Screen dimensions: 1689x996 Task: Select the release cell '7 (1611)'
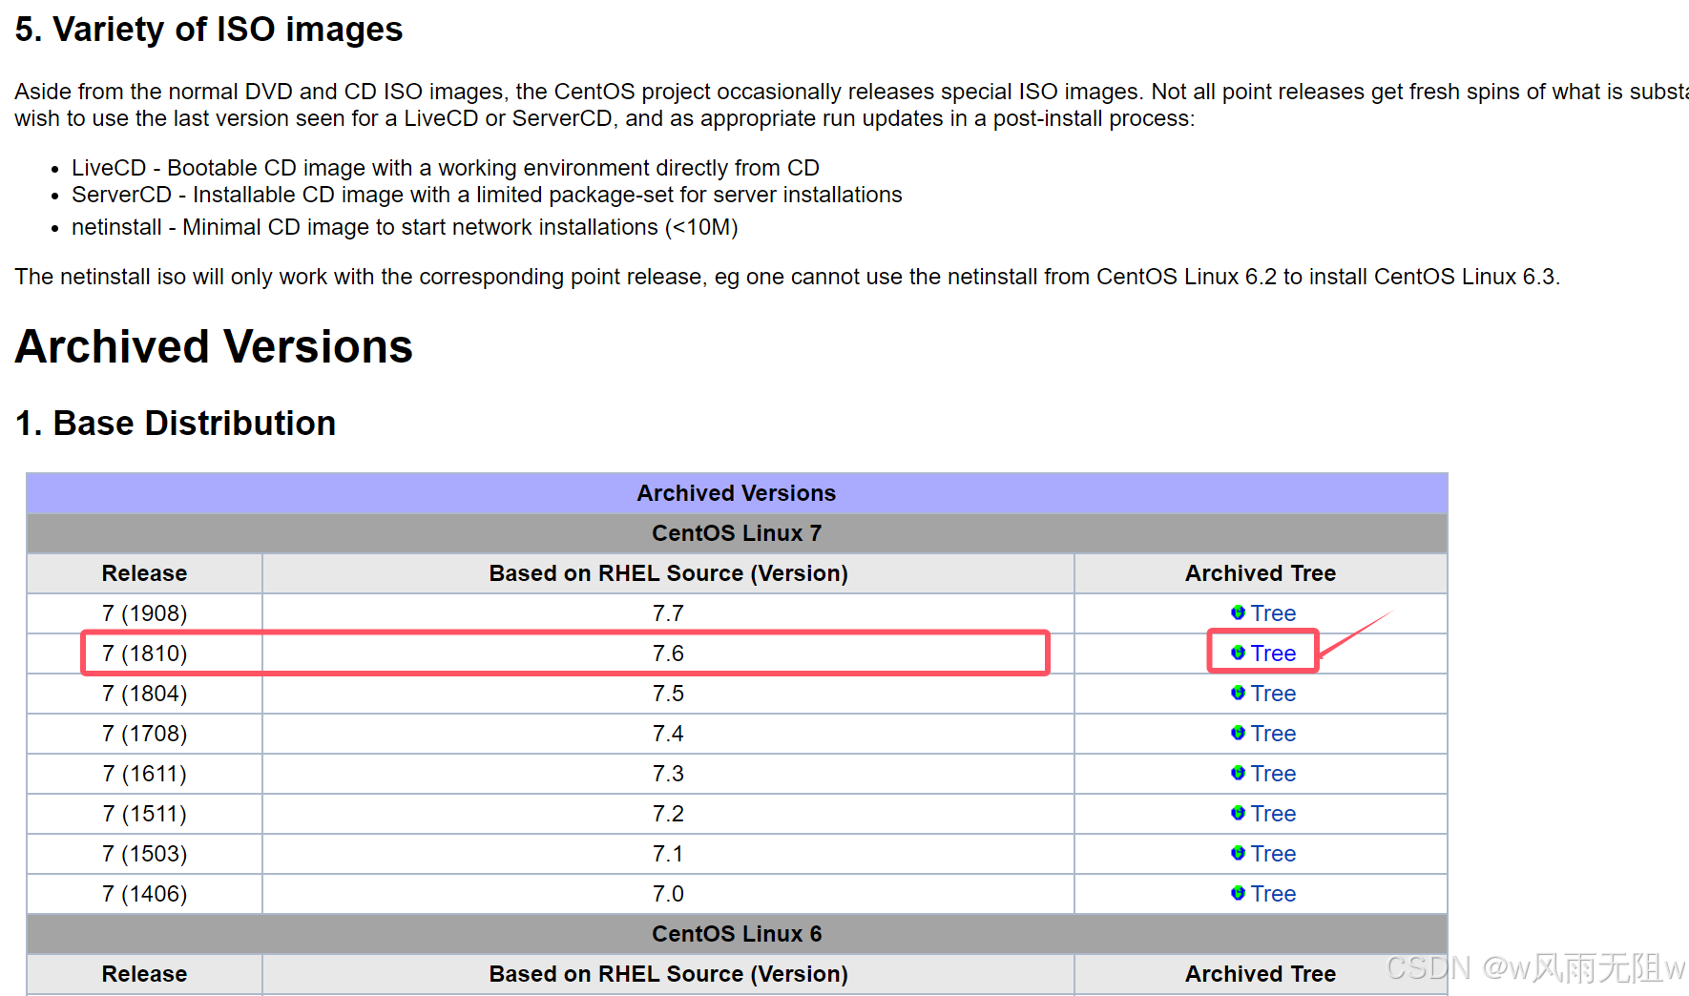[x=145, y=774]
